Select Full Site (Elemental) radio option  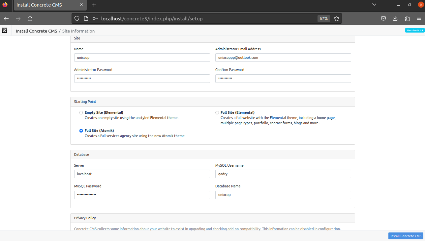pos(217,113)
